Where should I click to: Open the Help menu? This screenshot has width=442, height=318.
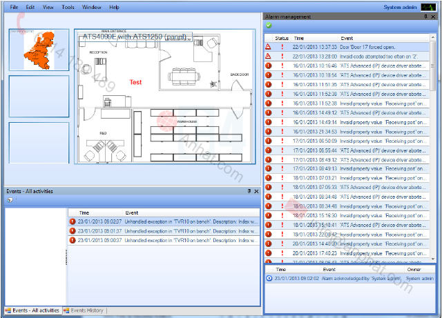point(114,7)
